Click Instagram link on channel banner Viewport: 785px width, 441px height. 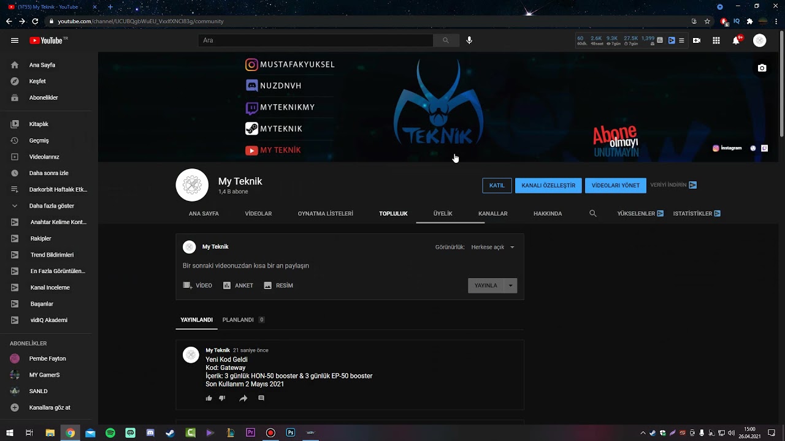[727, 148]
